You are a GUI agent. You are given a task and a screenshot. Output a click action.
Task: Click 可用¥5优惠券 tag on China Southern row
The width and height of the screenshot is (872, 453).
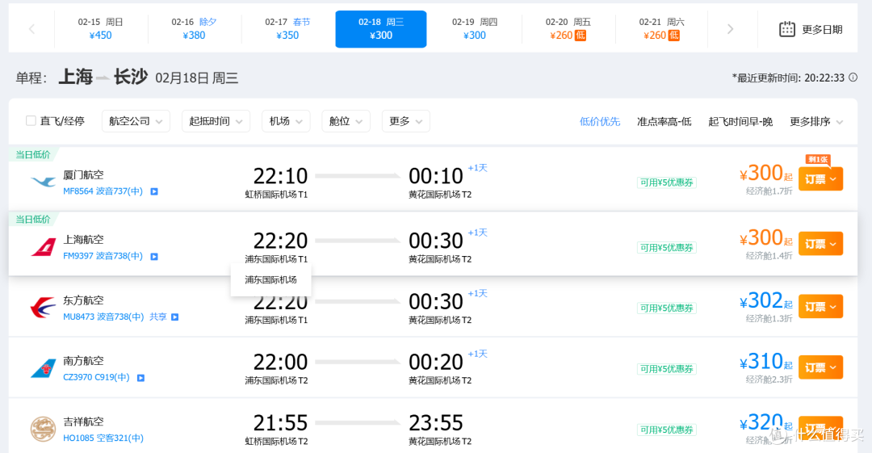(x=666, y=369)
